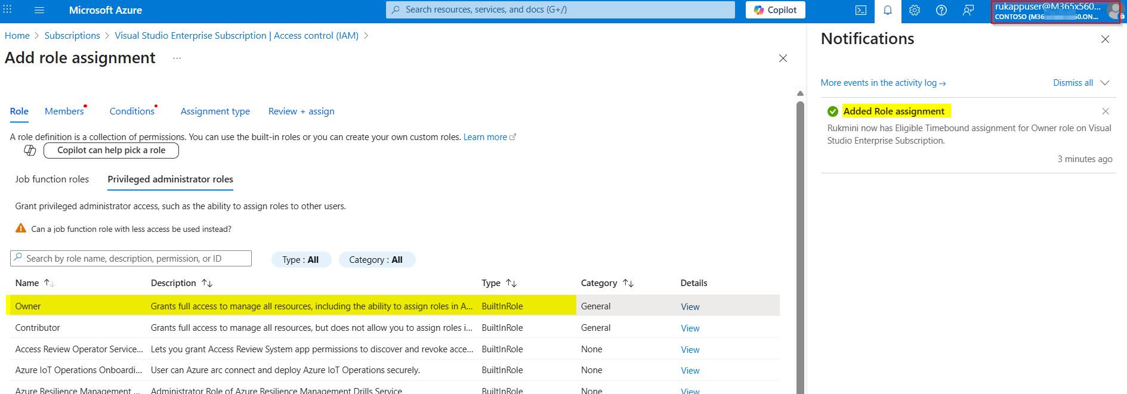Open the Review + assign tab
This screenshot has height=394, width=1127.
(301, 111)
